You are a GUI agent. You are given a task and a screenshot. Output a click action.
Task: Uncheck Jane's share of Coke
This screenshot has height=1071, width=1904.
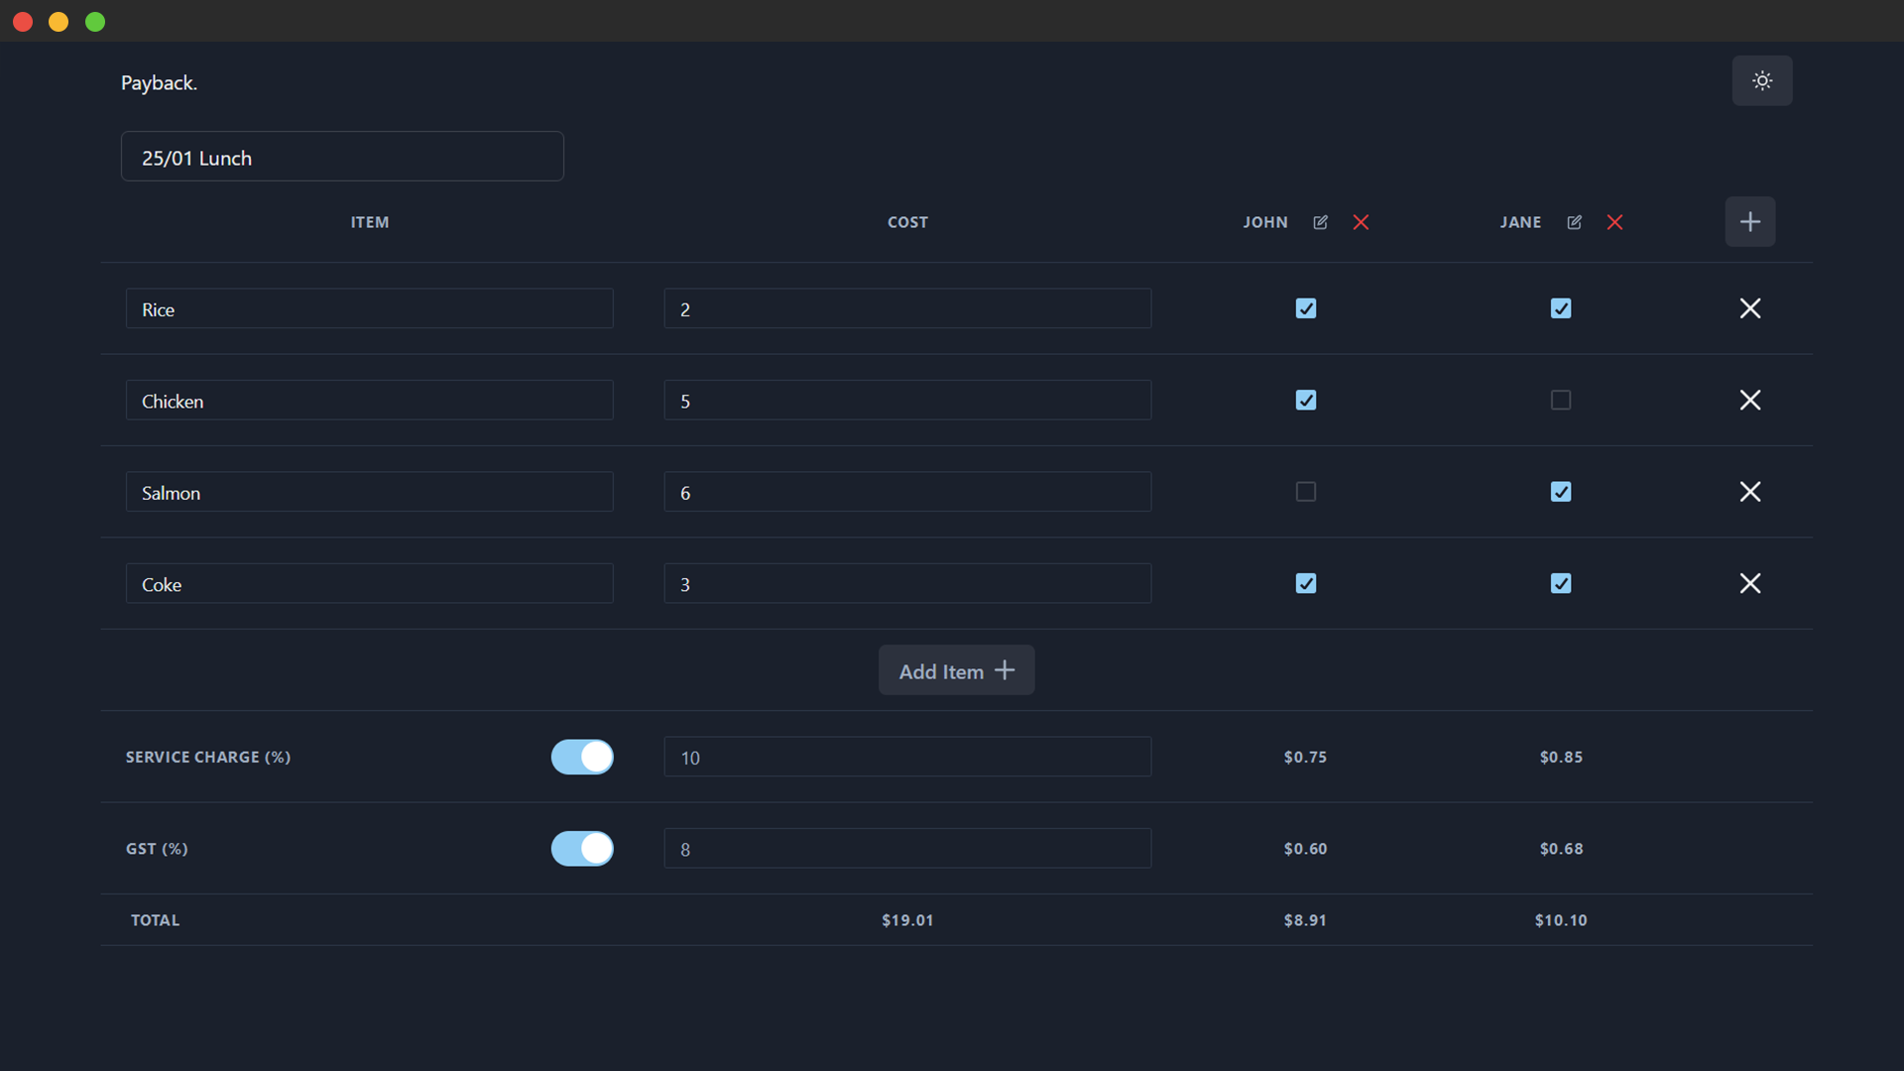tap(1560, 583)
